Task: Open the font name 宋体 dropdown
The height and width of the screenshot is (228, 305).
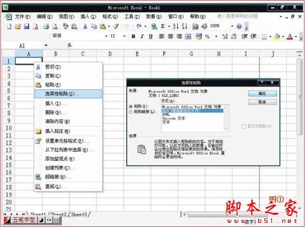Action: [106, 36]
